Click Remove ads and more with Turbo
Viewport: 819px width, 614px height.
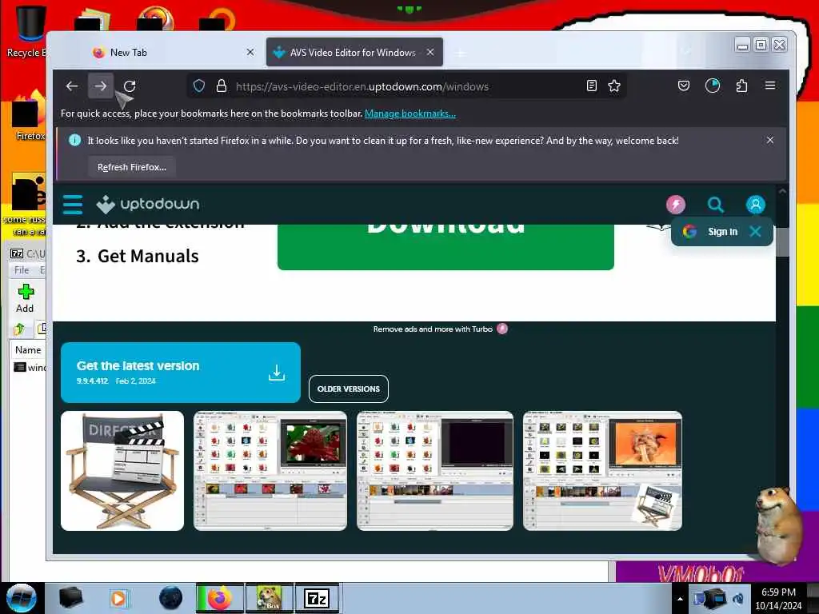click(x=440, y=329)
